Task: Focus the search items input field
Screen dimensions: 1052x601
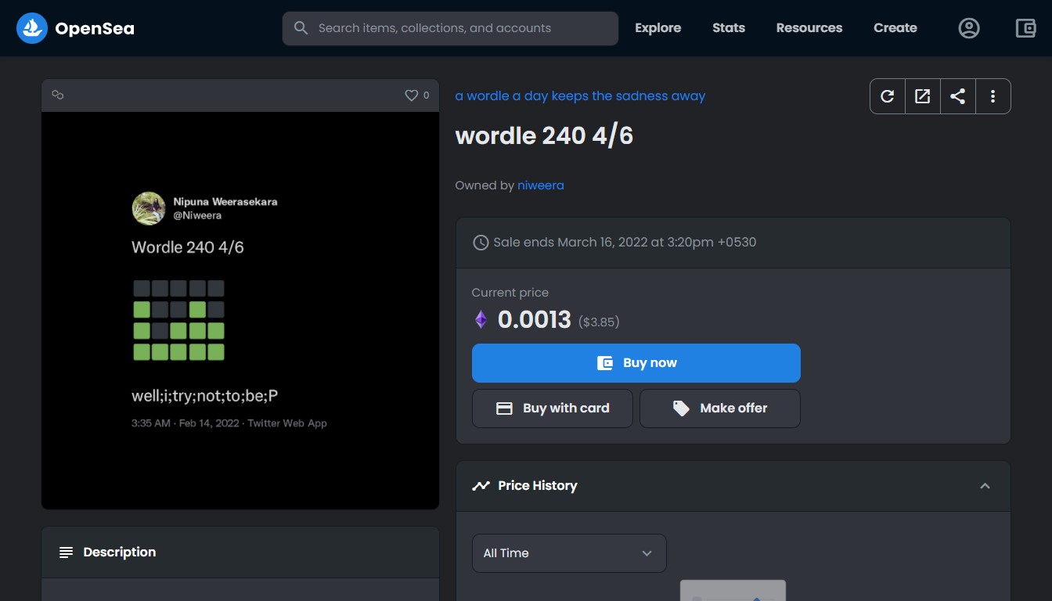Action: (x=450, y=28)
